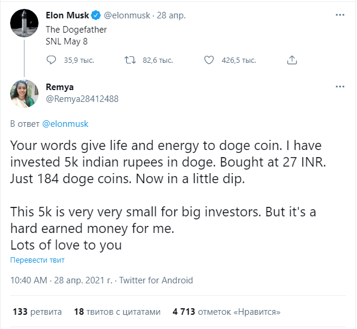The height and width of the screenshot is (329, 357).
Task: Open Remya's profile picture
Action: click(x=24, y=94)
